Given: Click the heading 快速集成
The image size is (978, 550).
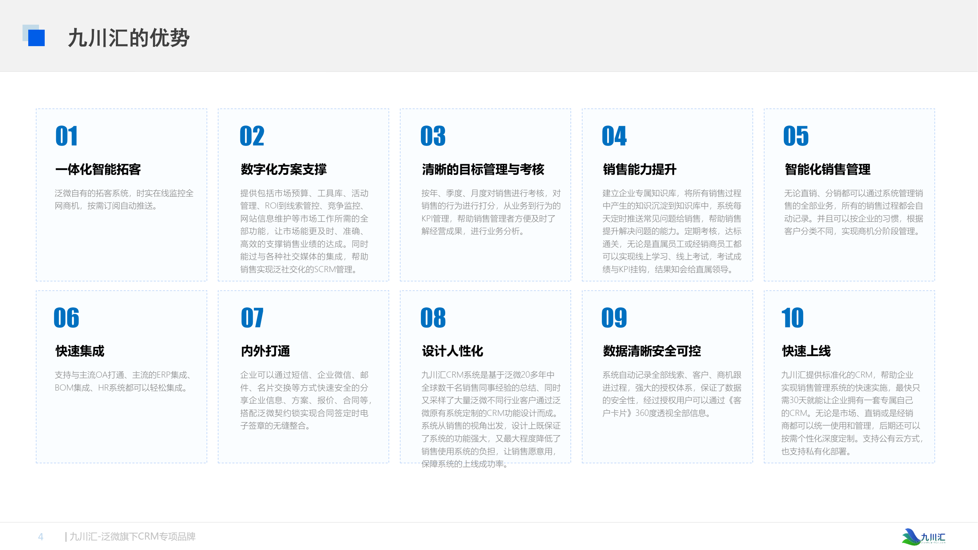Looking at the screenshot, I should click(x=80, y=351).
